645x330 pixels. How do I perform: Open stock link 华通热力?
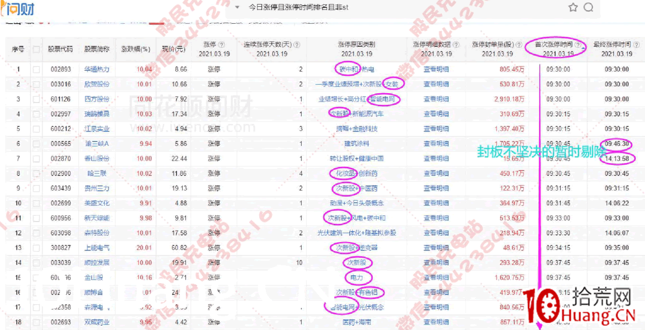tap(97, 69)
